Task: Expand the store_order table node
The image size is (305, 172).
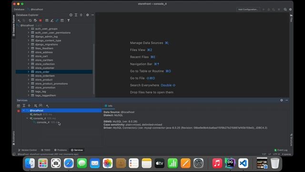Action: 29,72
